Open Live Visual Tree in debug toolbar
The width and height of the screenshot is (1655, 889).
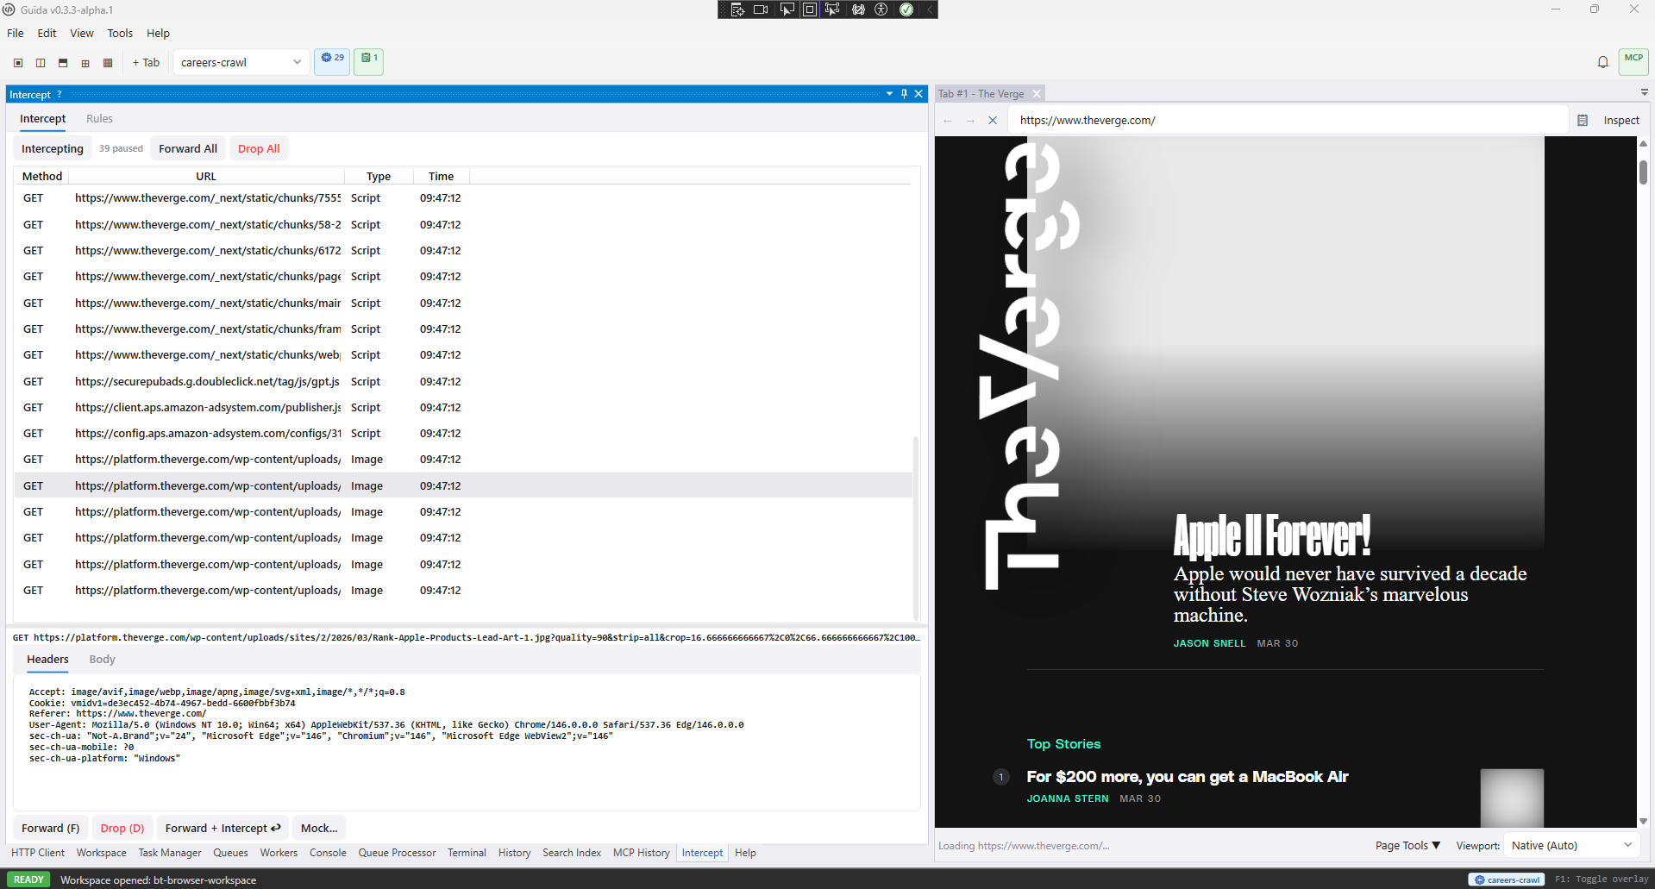(x=737, y=9)
